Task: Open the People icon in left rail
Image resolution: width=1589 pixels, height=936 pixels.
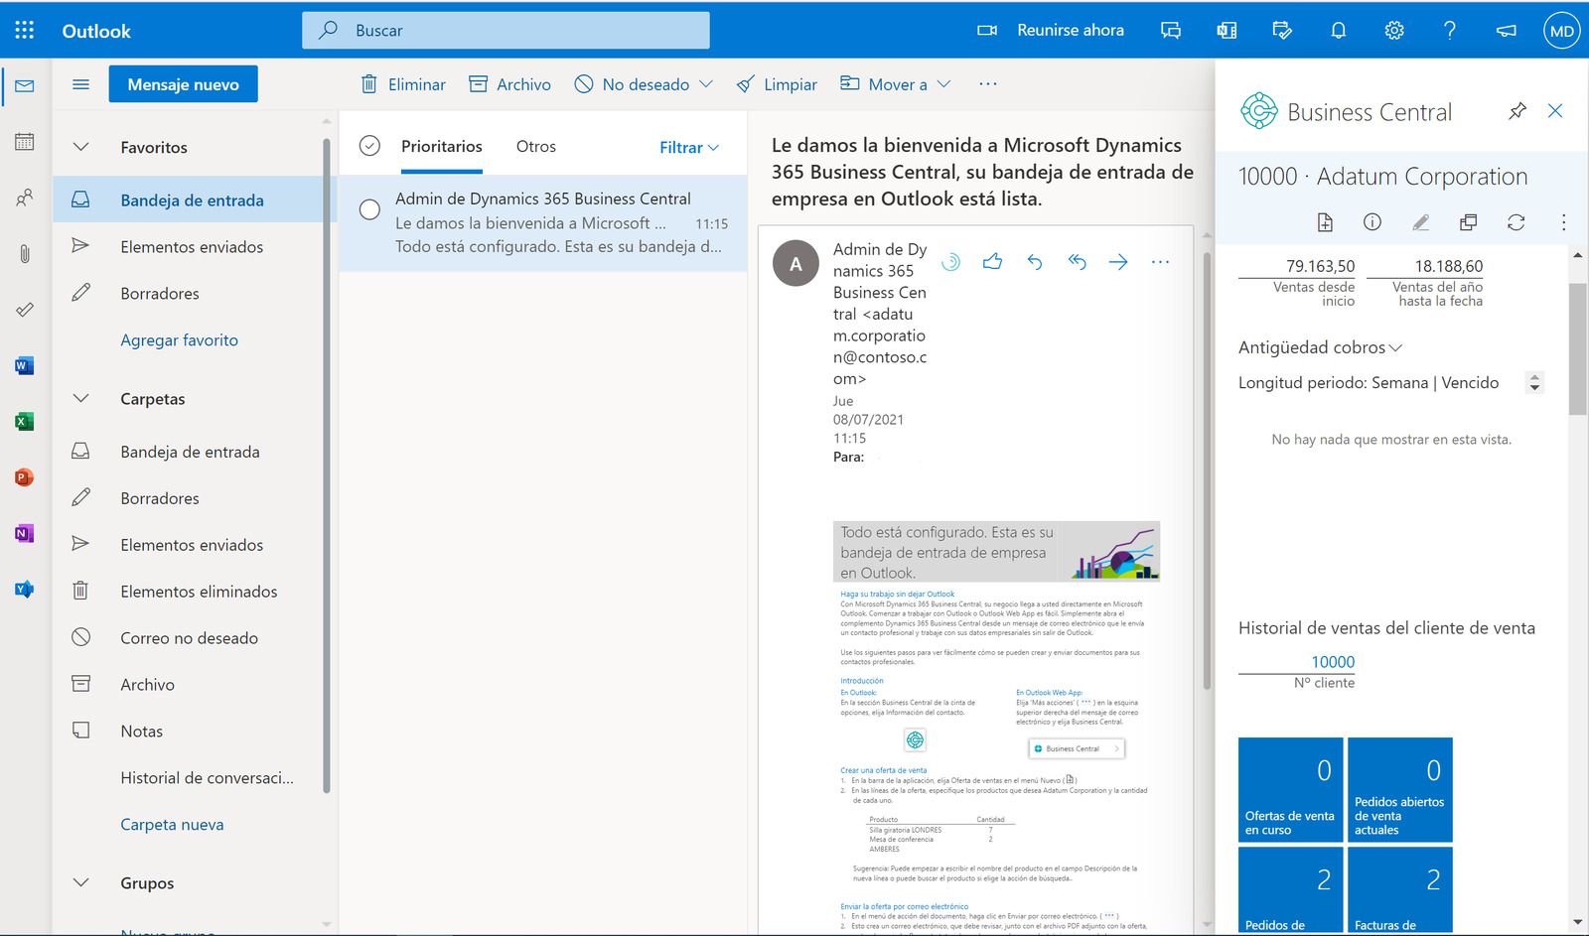Action: coord(25,198)
